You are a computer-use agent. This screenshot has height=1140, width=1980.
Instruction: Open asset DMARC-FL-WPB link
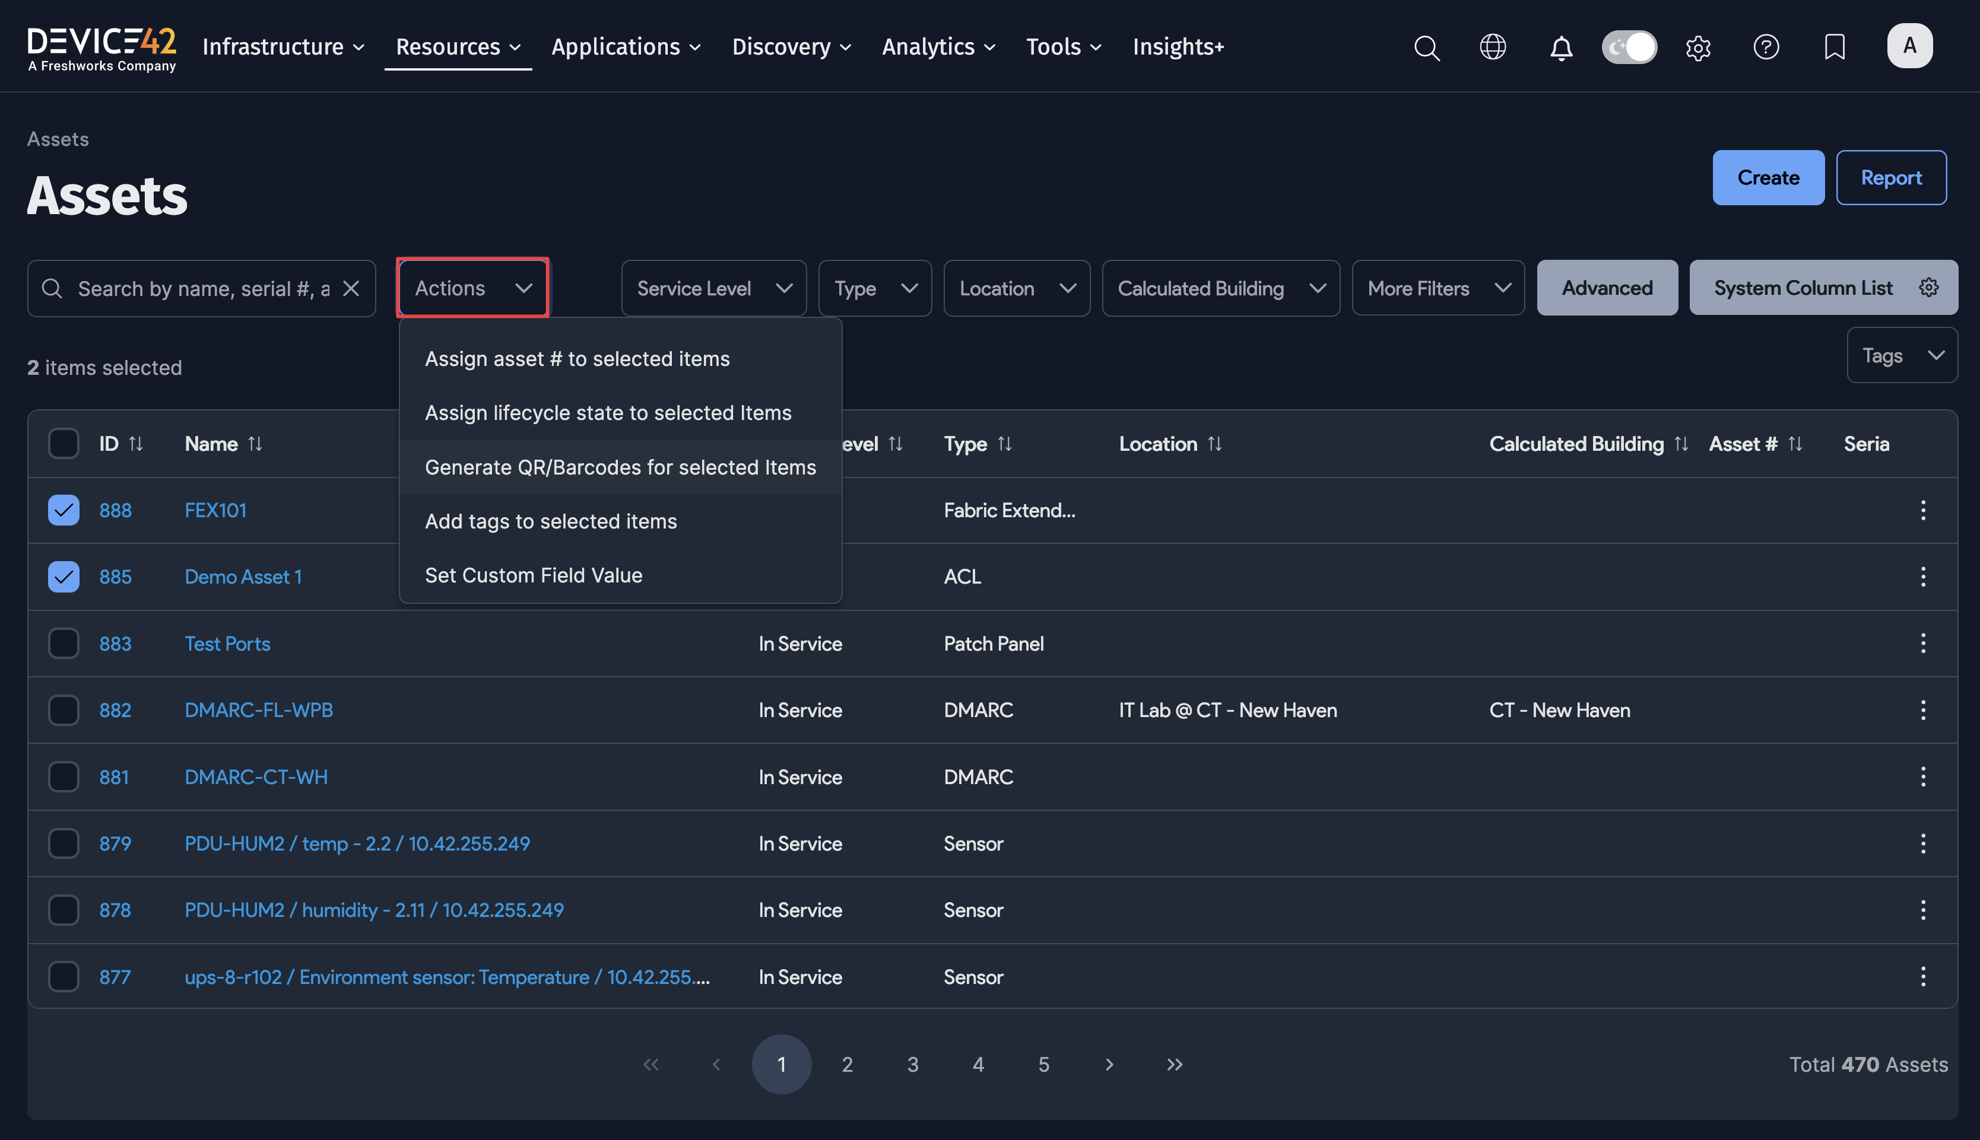258,709
